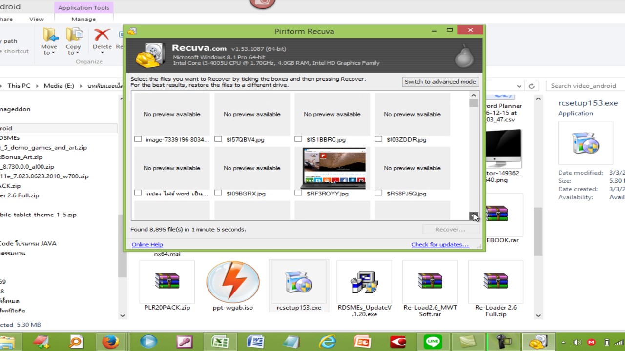Click the Recuva title bar app icon

[131, 31]
